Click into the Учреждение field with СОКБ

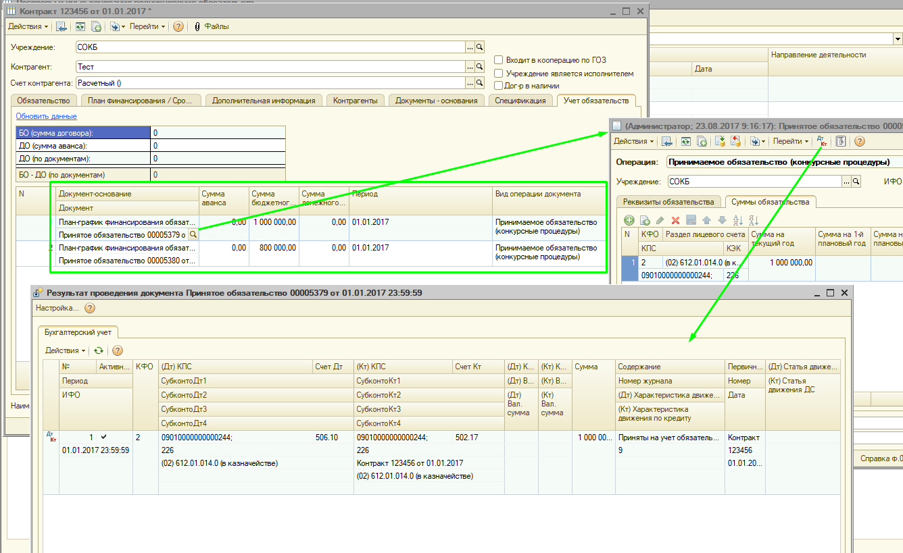tap(270, 47)
